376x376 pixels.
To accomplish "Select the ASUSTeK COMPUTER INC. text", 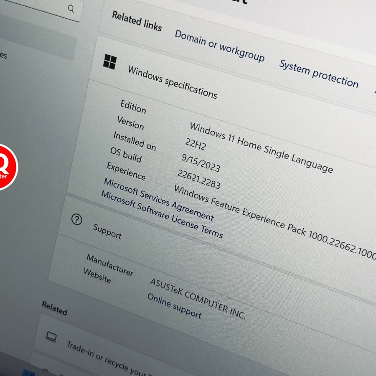I will [198, 299].
